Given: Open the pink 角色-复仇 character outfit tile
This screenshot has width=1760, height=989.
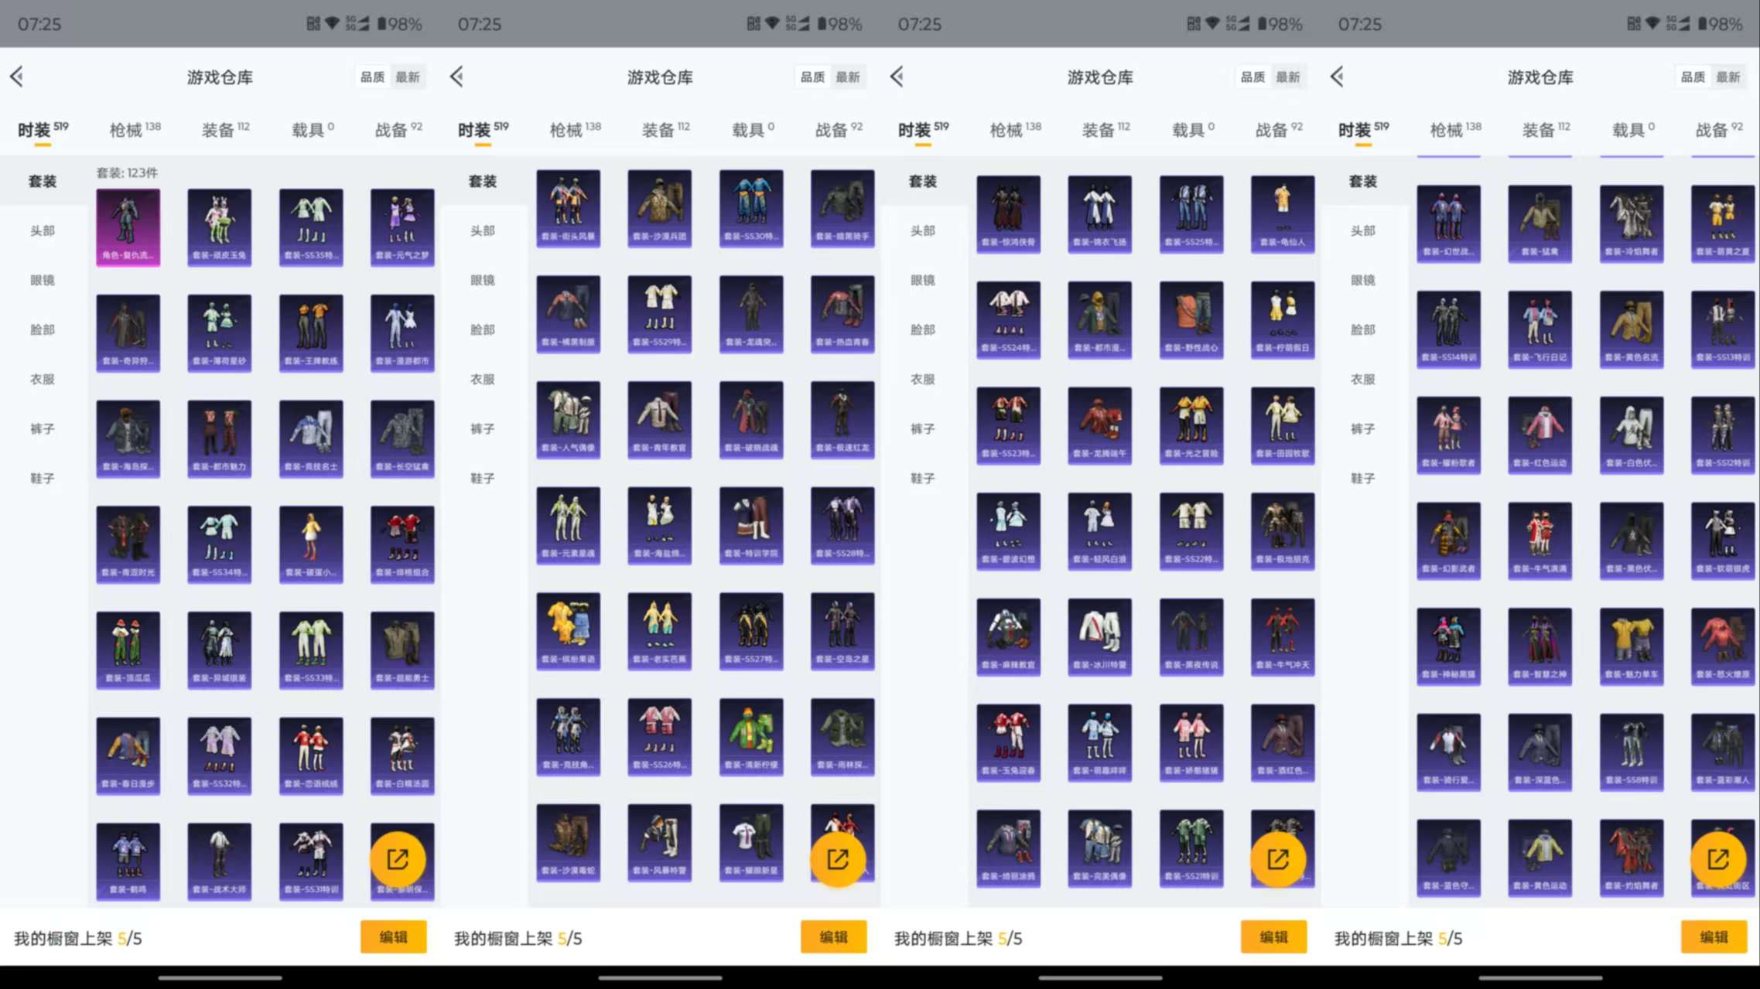Looking at the screenshot, I should 128,227.
